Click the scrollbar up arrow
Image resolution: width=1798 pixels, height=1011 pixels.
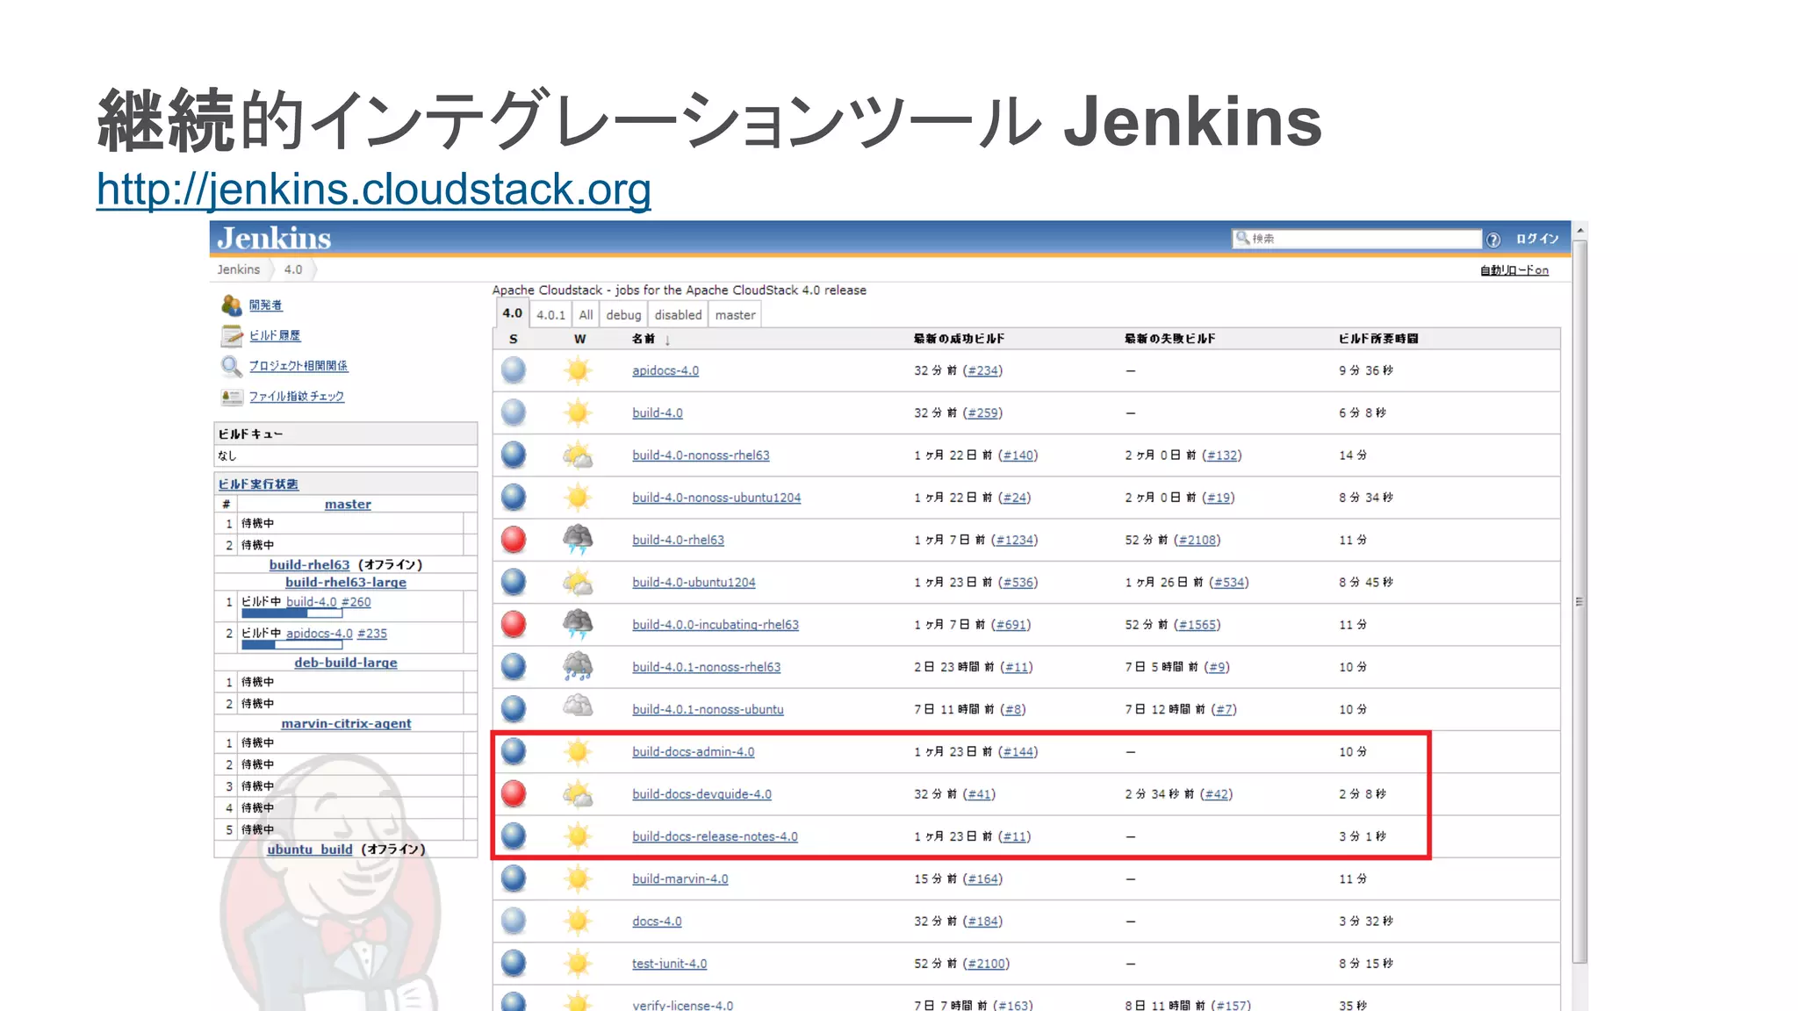coord(1579,230)
